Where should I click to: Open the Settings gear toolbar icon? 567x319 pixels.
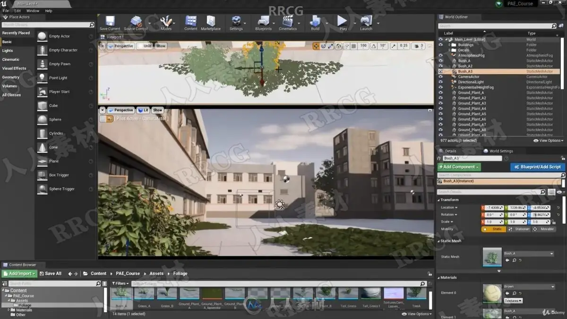click(x=236, y=21)
